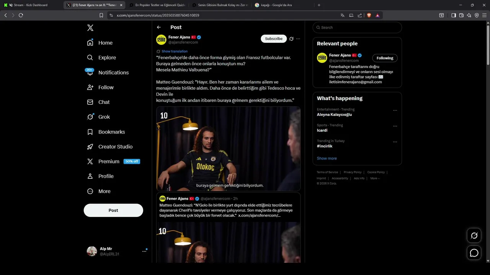Open Terms of Service footer link
Image resolution: width=490 pixels, height=275 pixels.
[x=327, y=172]
